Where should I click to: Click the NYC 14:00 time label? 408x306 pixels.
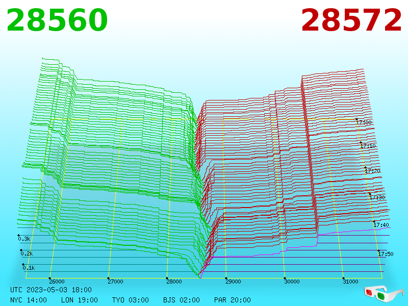click(29, 300)
